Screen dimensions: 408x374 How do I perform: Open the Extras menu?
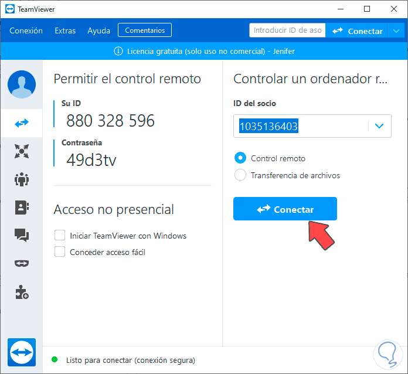pyautogui.click(x=65, y=30)
